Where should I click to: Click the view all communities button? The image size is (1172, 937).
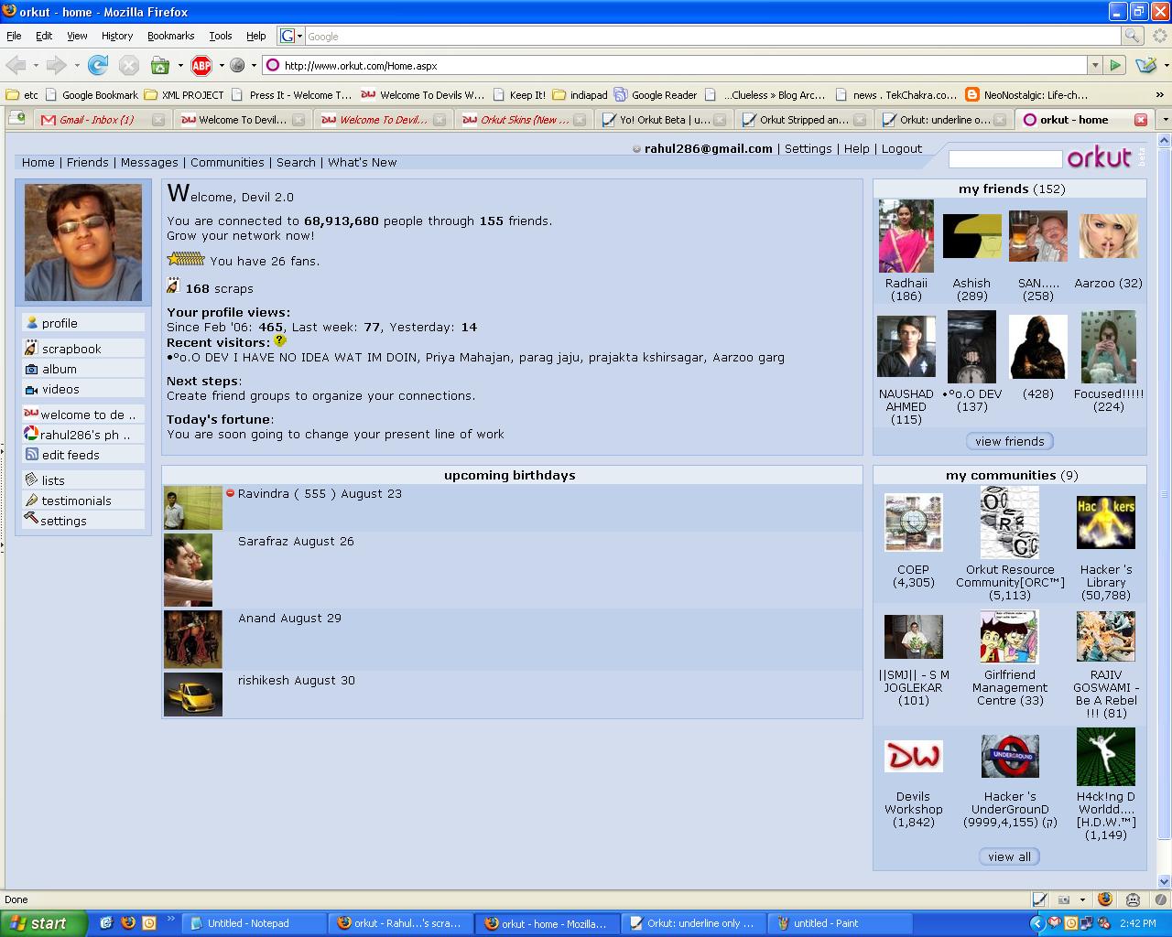pyautogui.click(x=1010, y=856)
